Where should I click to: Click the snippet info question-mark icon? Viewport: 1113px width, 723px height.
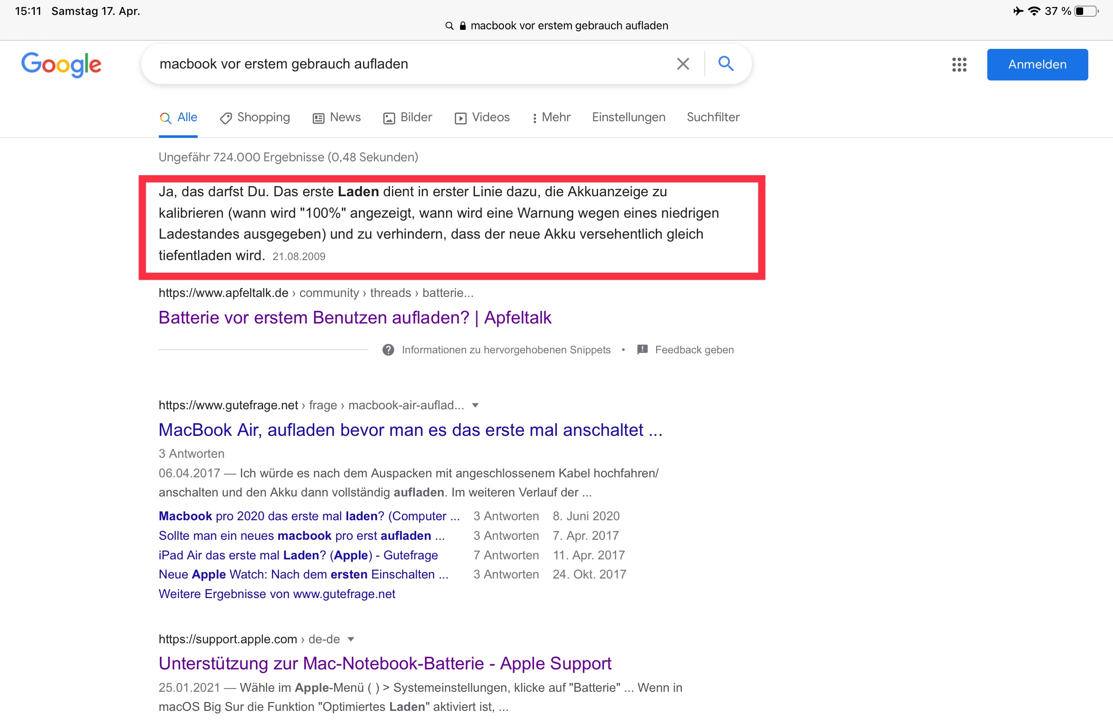(x=388, y=349)
